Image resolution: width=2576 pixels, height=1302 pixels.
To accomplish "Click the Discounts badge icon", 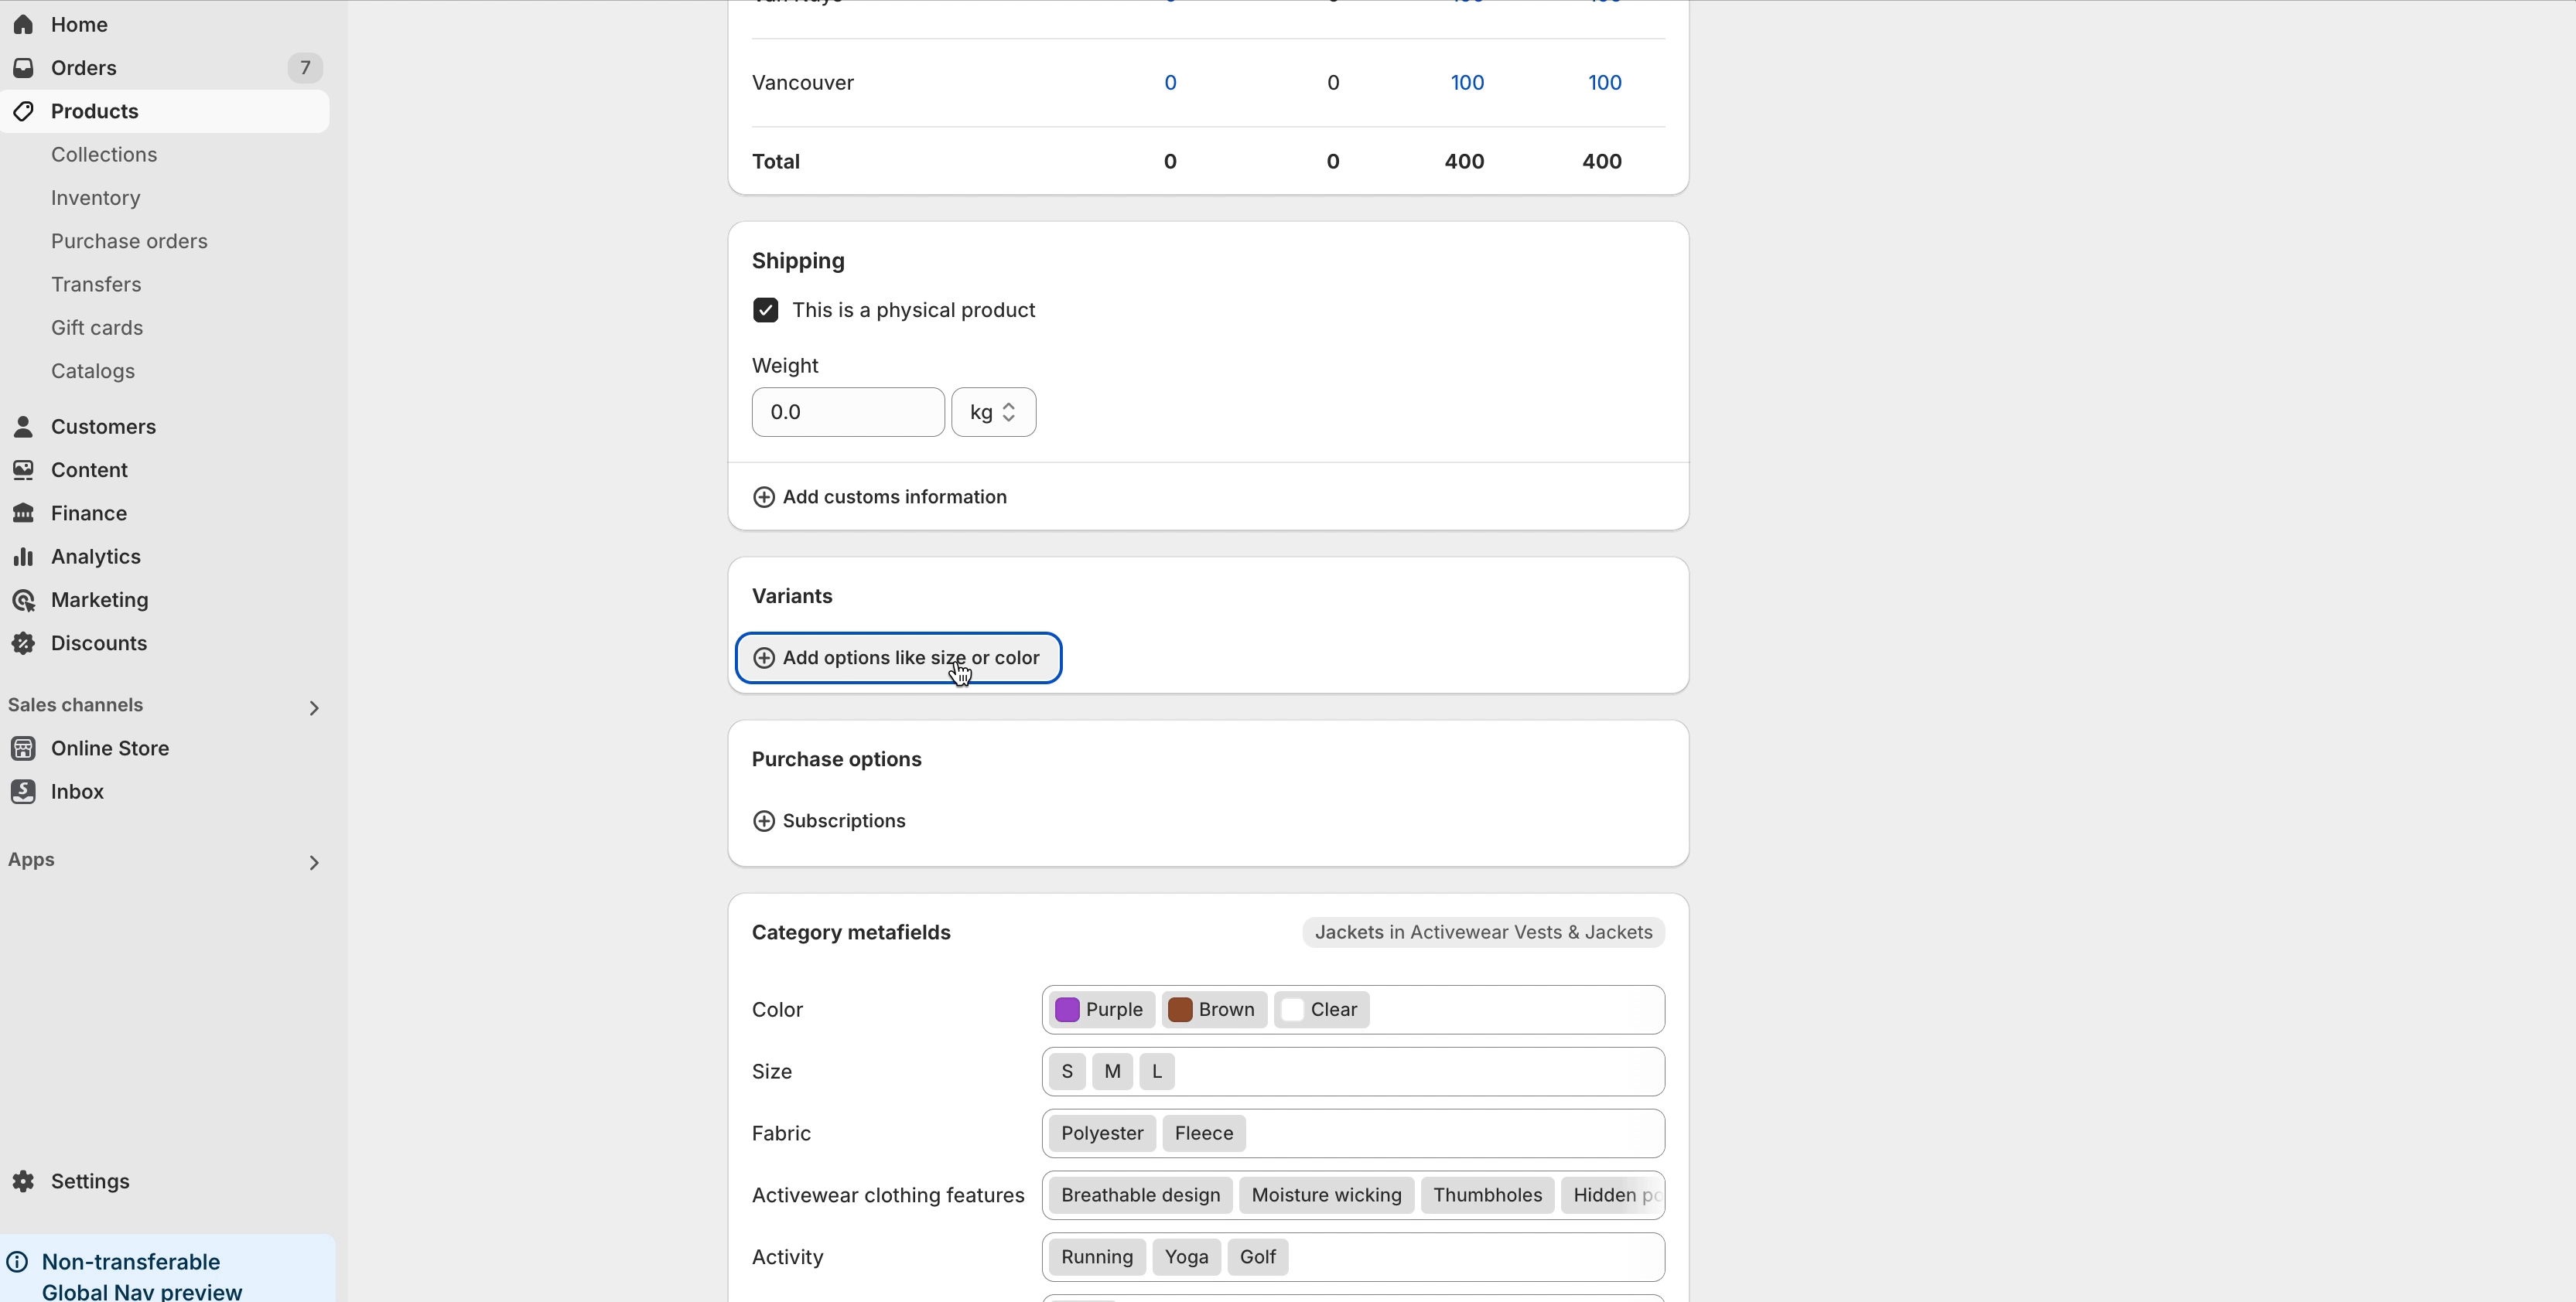I will click(23, 643).
